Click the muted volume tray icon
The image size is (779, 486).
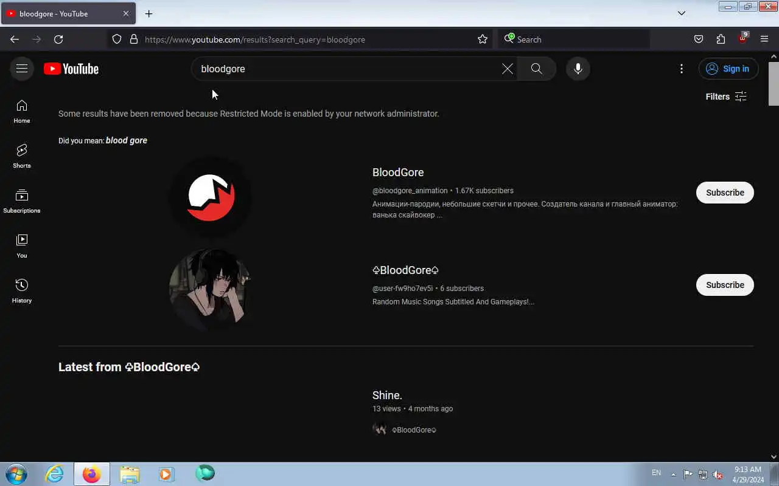pyautogui.click(x=718, y=474)
